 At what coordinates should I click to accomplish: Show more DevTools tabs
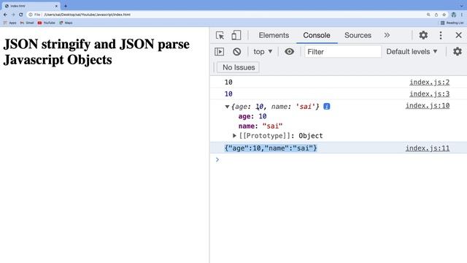tap(387, 35)
